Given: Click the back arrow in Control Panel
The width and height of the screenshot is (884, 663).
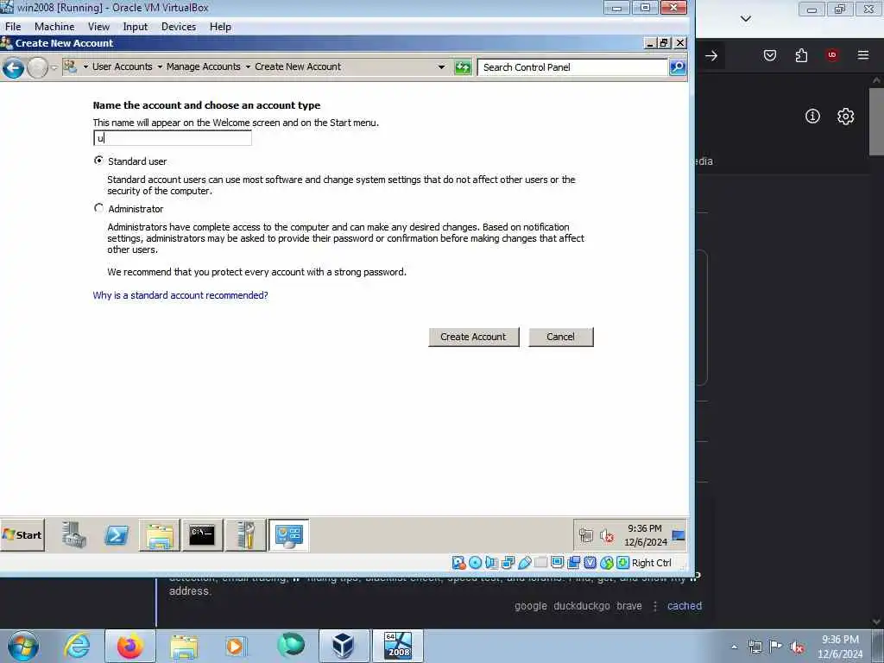Looking at the screenshot, I should [x=13, y=68].
